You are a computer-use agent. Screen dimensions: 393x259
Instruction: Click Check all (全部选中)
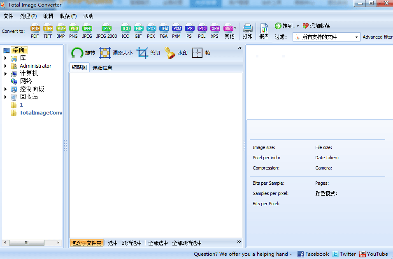click(x=158, y=243)
